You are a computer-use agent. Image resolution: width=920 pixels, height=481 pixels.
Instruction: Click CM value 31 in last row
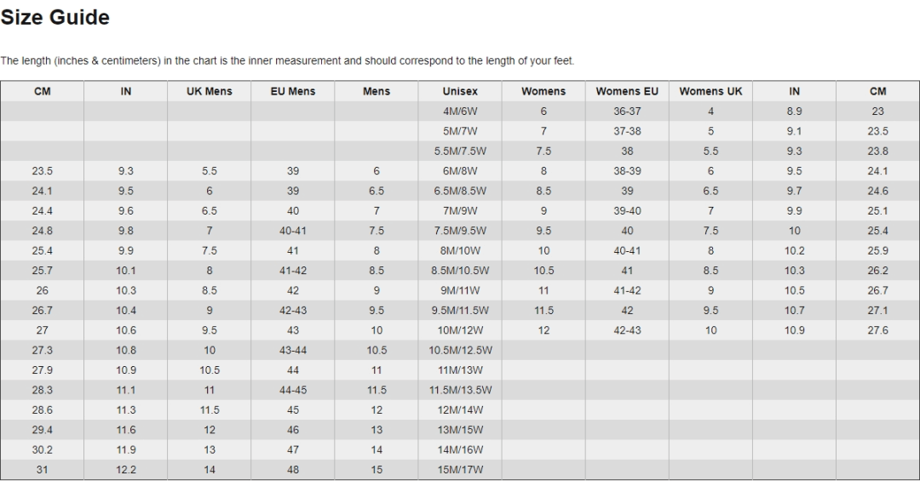click(43, 471)
